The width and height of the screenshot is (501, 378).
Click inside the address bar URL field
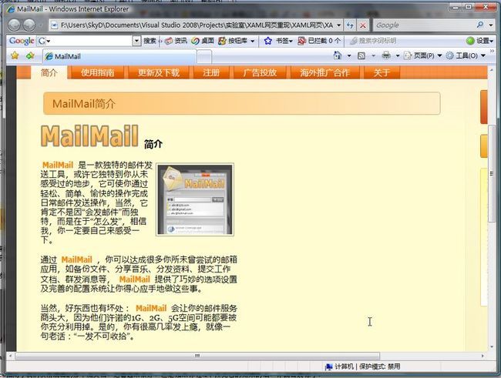pyautogui.click(x=197, y=25)
